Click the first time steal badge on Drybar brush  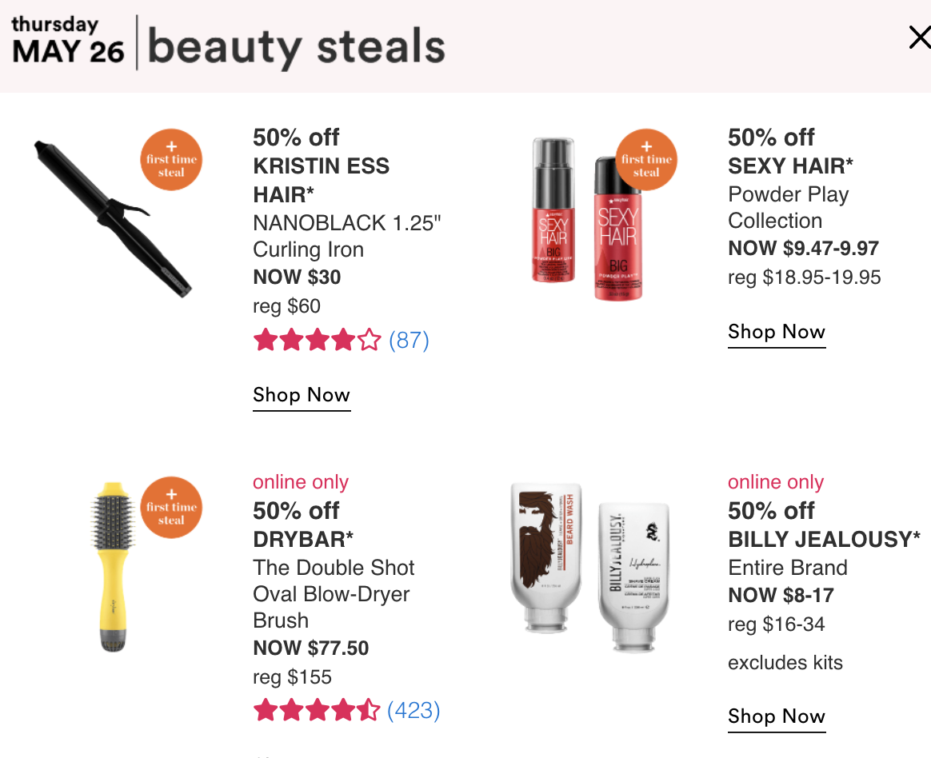(171, 508)
